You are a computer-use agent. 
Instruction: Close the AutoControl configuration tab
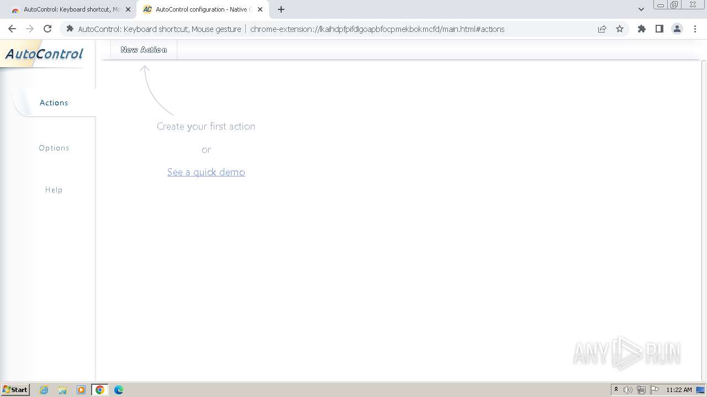pyautogui.click(x=260, y=9)
